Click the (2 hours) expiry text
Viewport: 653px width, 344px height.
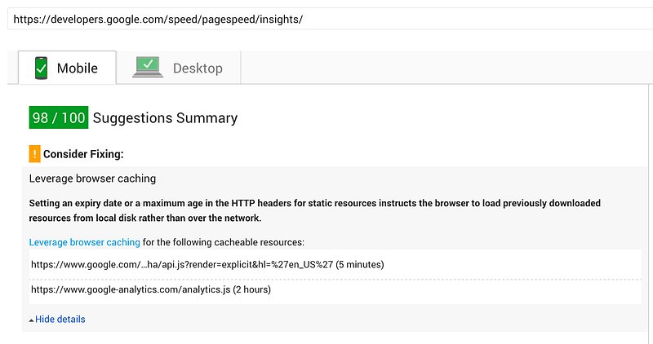tap(252, 289)
